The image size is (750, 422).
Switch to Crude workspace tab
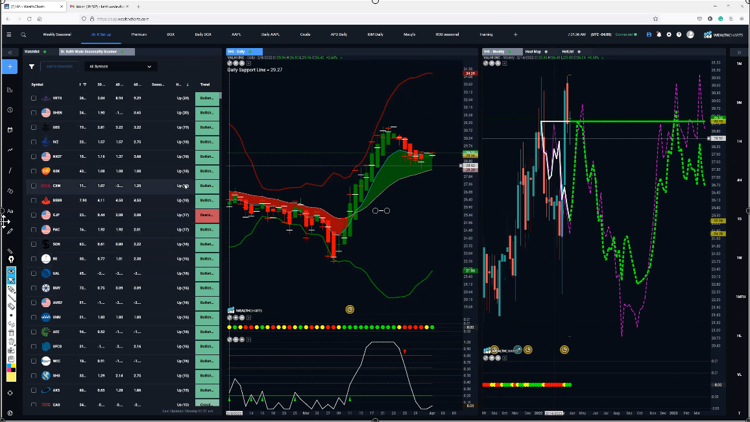pyautogui.click(x=305, y=34)
